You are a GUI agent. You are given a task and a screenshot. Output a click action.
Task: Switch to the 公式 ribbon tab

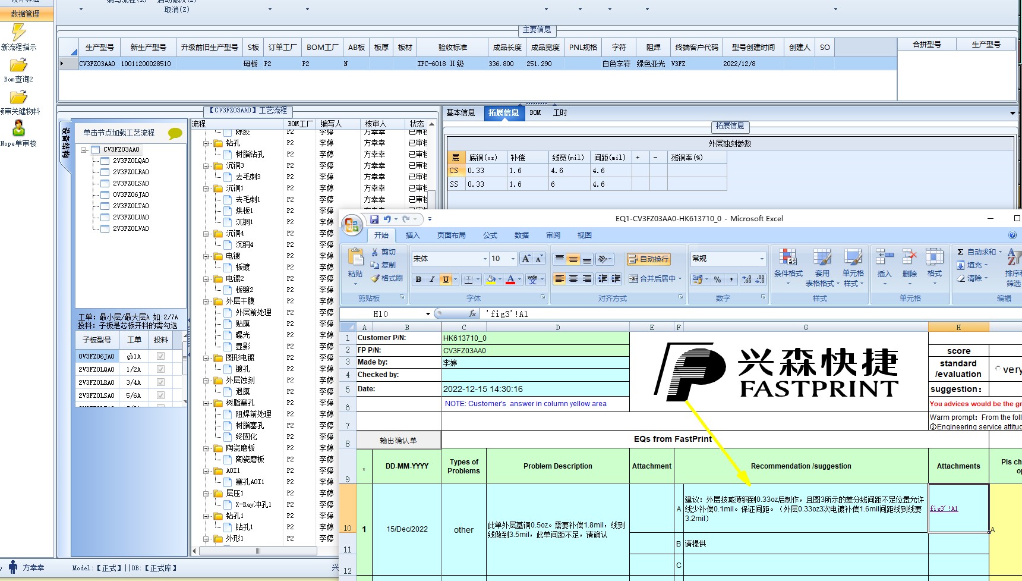tap(490, 235)
